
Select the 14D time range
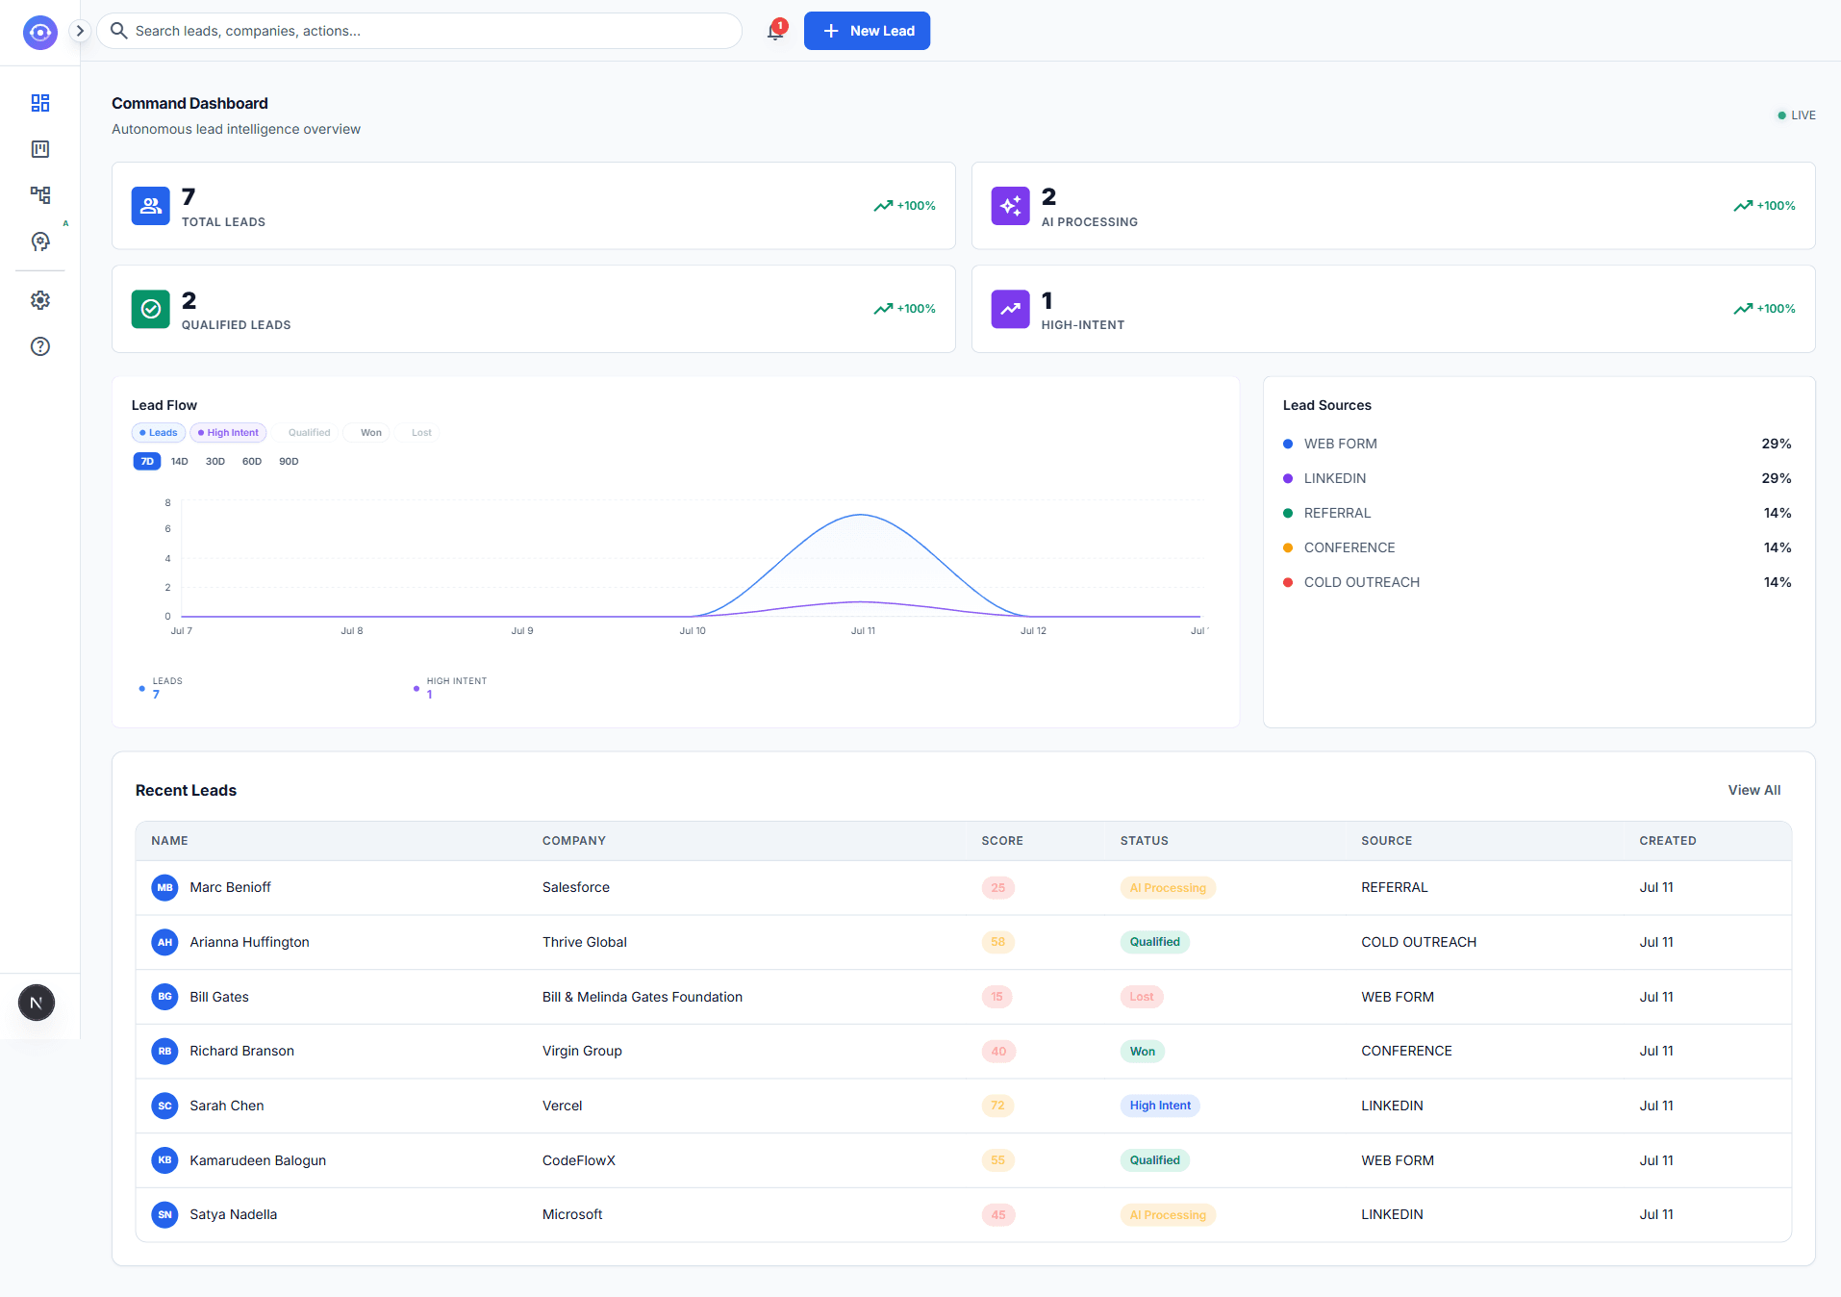pos(180,462)
